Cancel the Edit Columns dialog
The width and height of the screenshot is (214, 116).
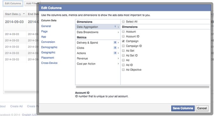tap(202, 108)
